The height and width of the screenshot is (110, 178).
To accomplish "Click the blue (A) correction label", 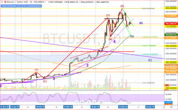I will (132, 36).
